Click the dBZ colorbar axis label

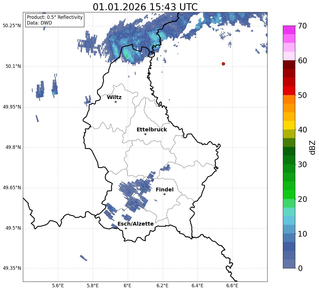pos(312,147)
